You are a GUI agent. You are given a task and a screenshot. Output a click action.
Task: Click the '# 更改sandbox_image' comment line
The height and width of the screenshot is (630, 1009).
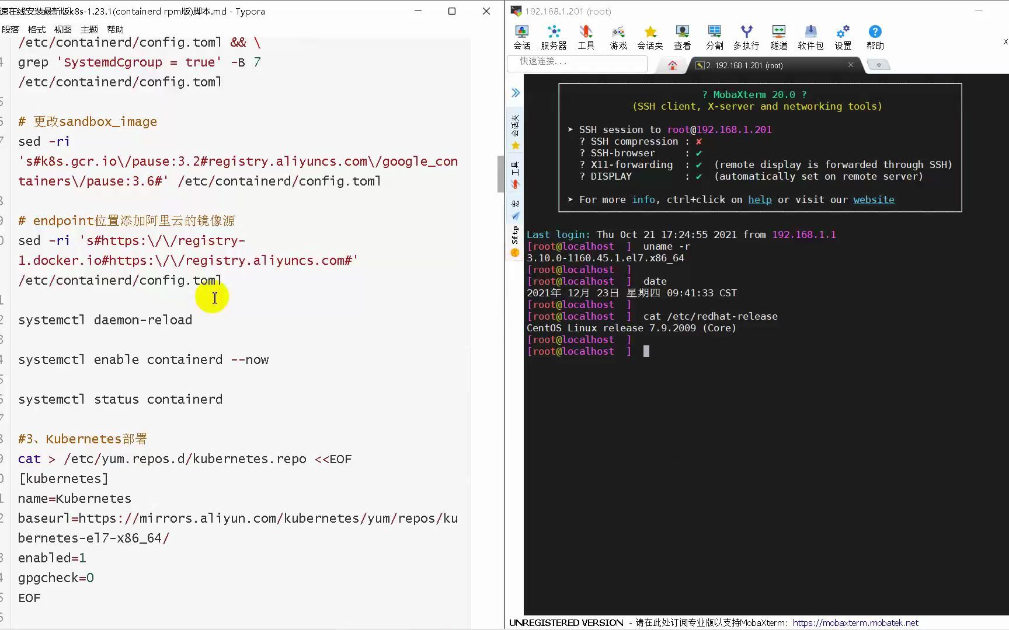coord(88,121)
